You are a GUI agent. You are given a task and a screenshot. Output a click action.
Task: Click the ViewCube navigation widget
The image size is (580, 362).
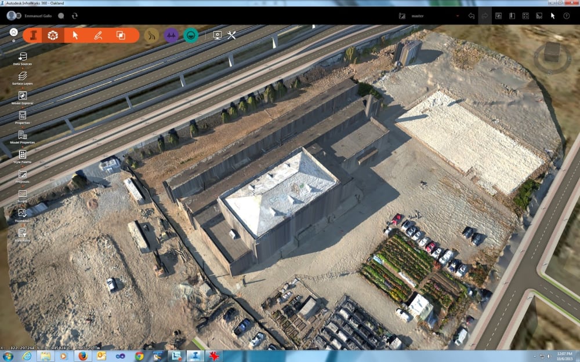pyautogui.click(x=552, y=53)
